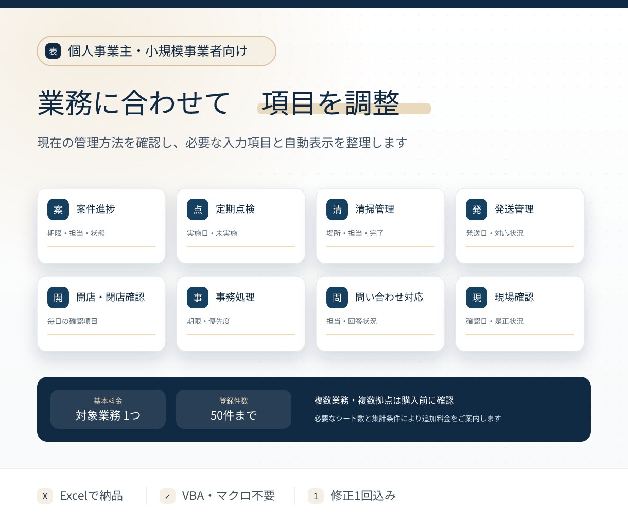Open the 基本料金 対象業務1つ box

[108, 409]
